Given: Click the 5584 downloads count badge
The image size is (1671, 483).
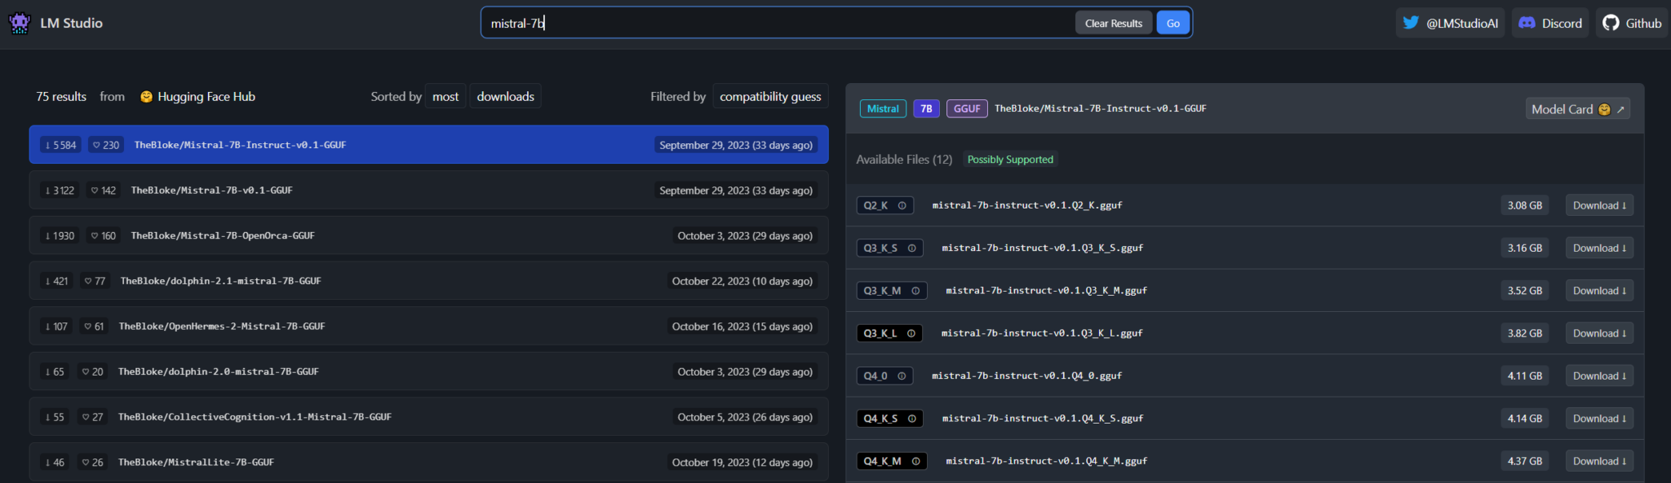Looking at the screenshot, I should [x=60, y=145].
